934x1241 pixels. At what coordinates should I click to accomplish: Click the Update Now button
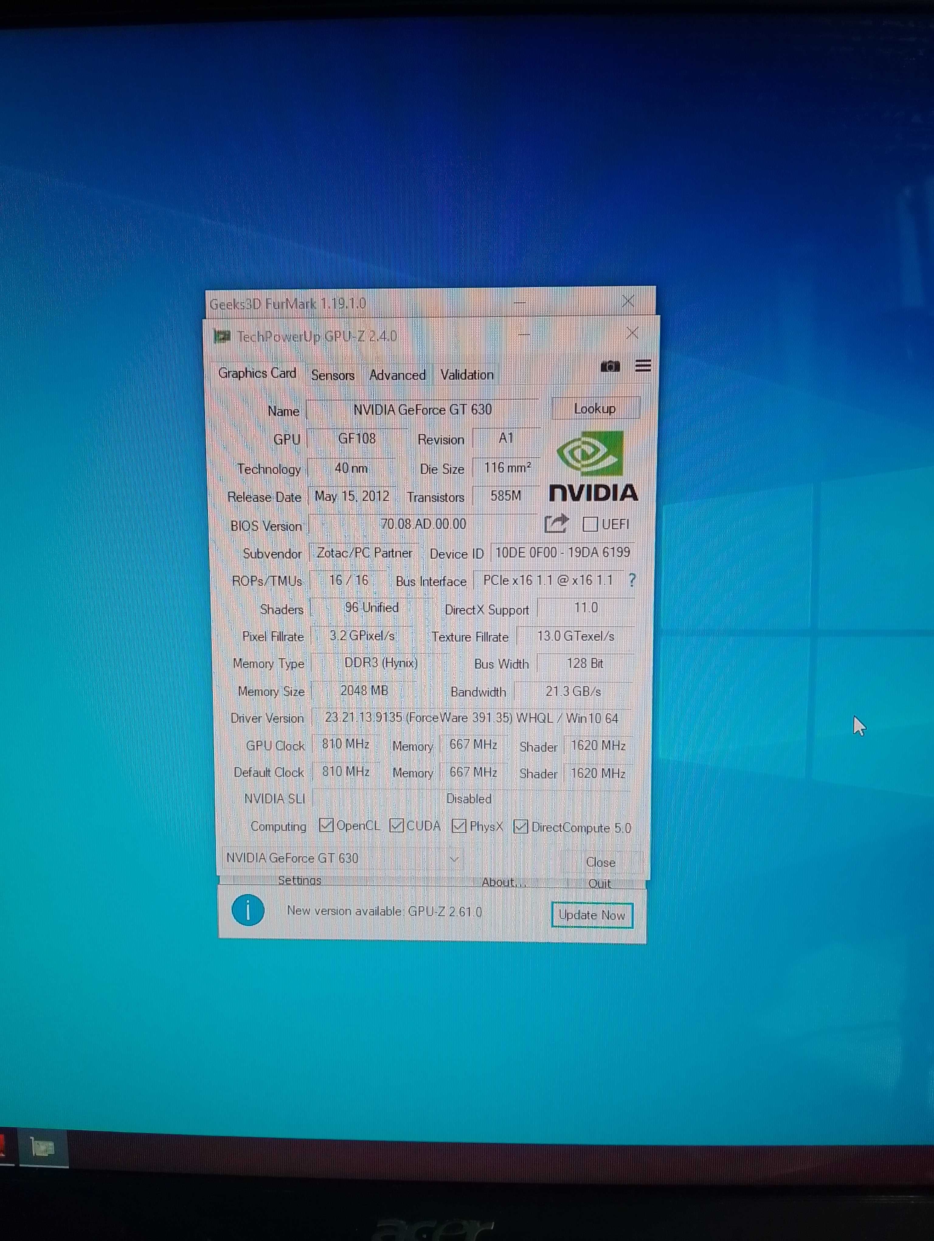point(592,915)
